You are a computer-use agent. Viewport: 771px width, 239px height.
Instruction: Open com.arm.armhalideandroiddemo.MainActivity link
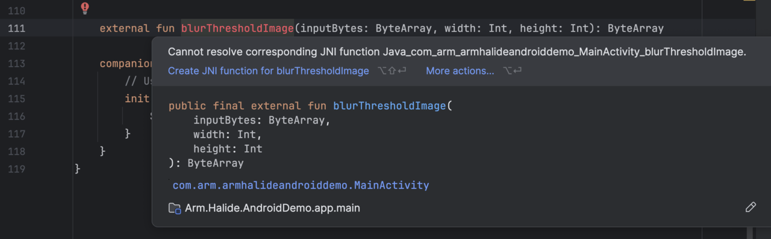pos(301,186)
